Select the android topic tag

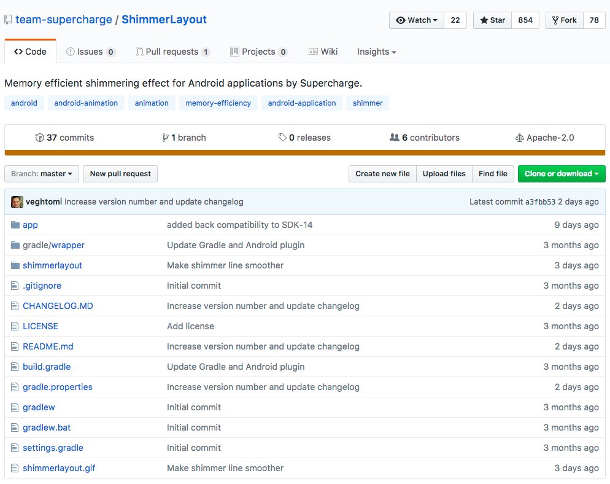click(24, 103)
